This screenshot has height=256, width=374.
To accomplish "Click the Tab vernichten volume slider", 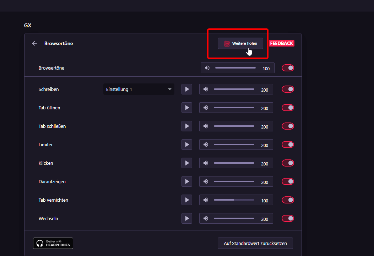I will (x=234, y=200).
